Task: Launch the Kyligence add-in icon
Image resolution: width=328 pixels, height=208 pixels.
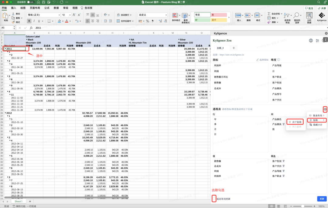Action: (x=322, y=15)
